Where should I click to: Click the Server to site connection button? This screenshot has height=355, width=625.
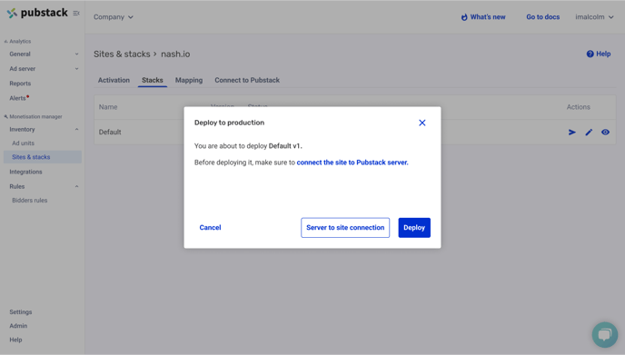click(345, 228)
